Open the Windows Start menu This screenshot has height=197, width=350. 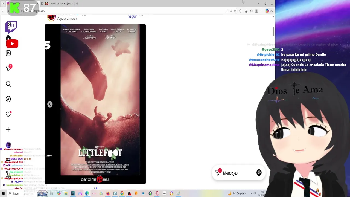(3, 193)
